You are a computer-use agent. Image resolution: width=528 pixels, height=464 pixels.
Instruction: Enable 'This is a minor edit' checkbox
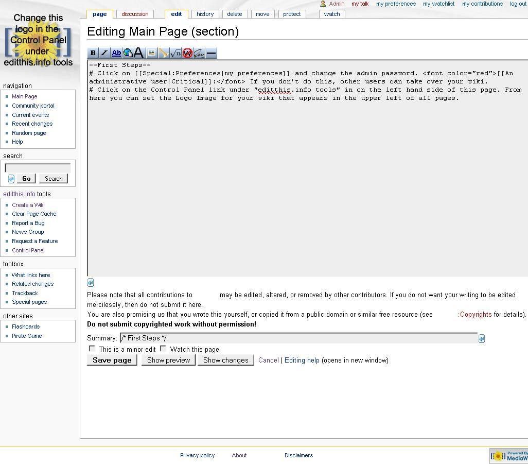[x=92, y=349]
